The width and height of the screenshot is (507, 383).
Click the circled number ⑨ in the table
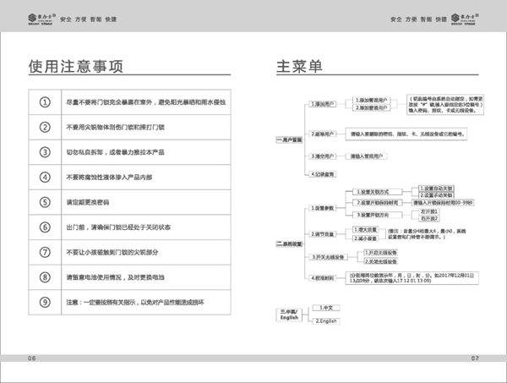tap(45, 302)
